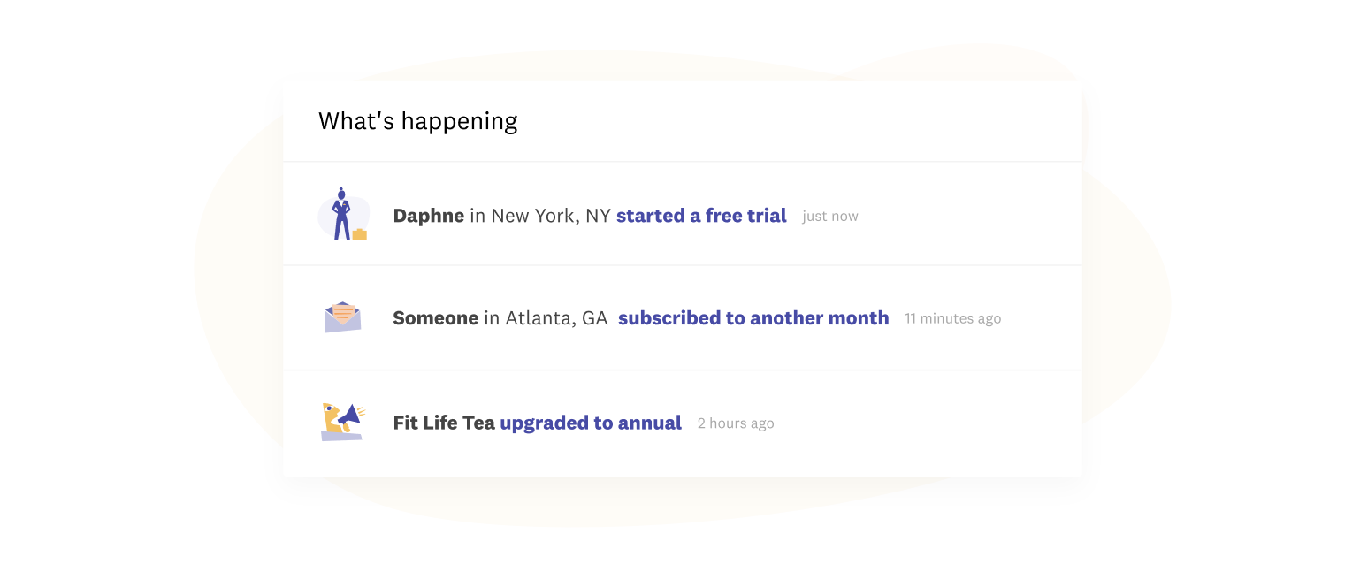Click the '2 hours ago' timestamp

(x=735, y=423)
